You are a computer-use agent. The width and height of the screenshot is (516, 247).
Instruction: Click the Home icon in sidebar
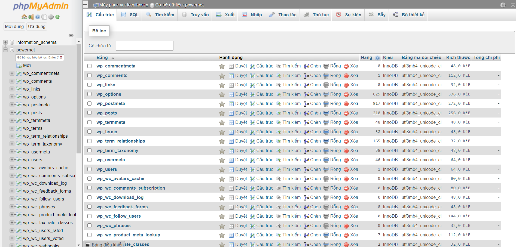(x=24, y=17)
